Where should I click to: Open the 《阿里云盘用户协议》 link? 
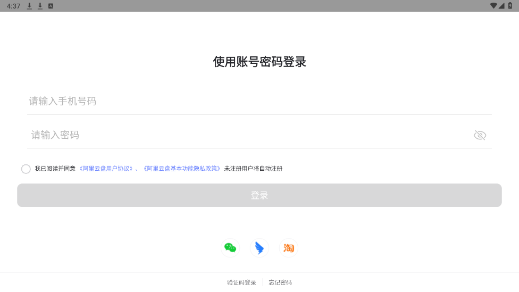106,169
